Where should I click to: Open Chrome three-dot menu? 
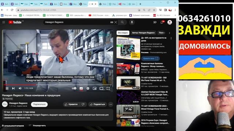175,10
